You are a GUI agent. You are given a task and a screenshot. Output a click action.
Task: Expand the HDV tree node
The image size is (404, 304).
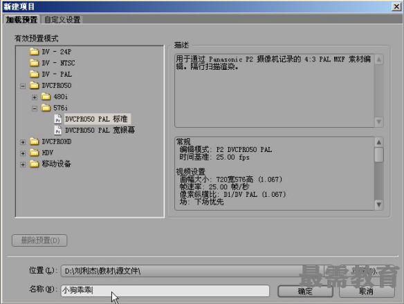(23, 153)
